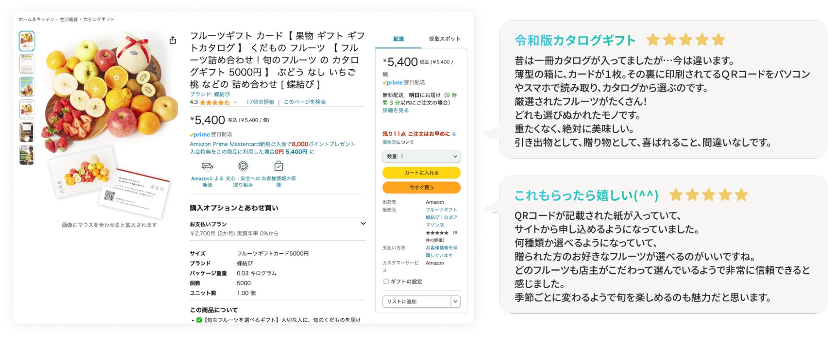Click the safety and security badge icon

[243, 166]
